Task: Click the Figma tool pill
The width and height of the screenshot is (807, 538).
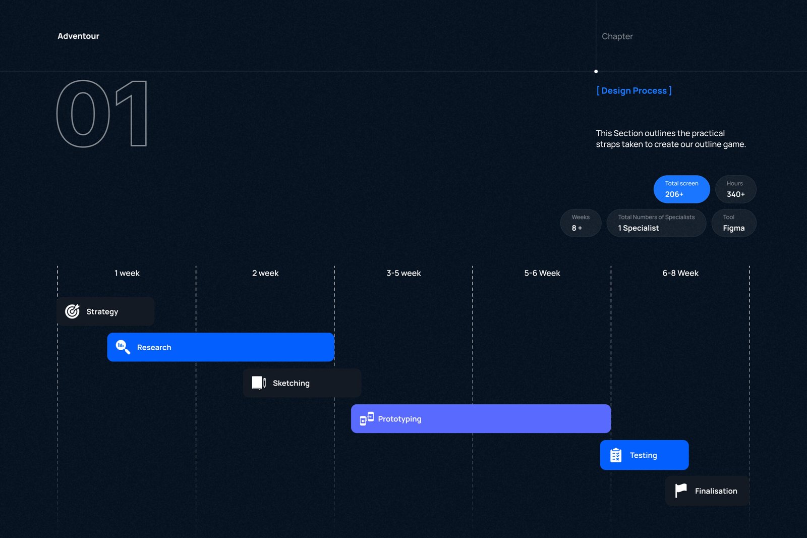Action: click(x=733, y=223)
